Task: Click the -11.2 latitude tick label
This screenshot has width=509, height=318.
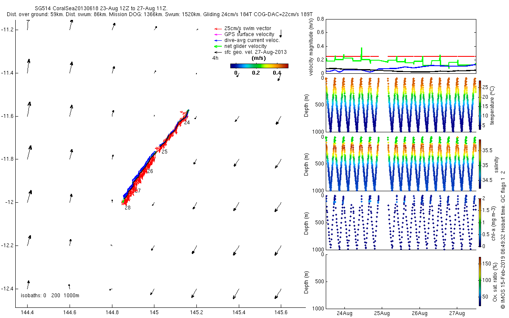Action: [x=8, y=30]
